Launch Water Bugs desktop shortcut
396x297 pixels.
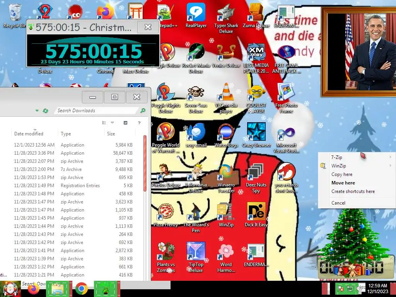(x=226, y=135)
